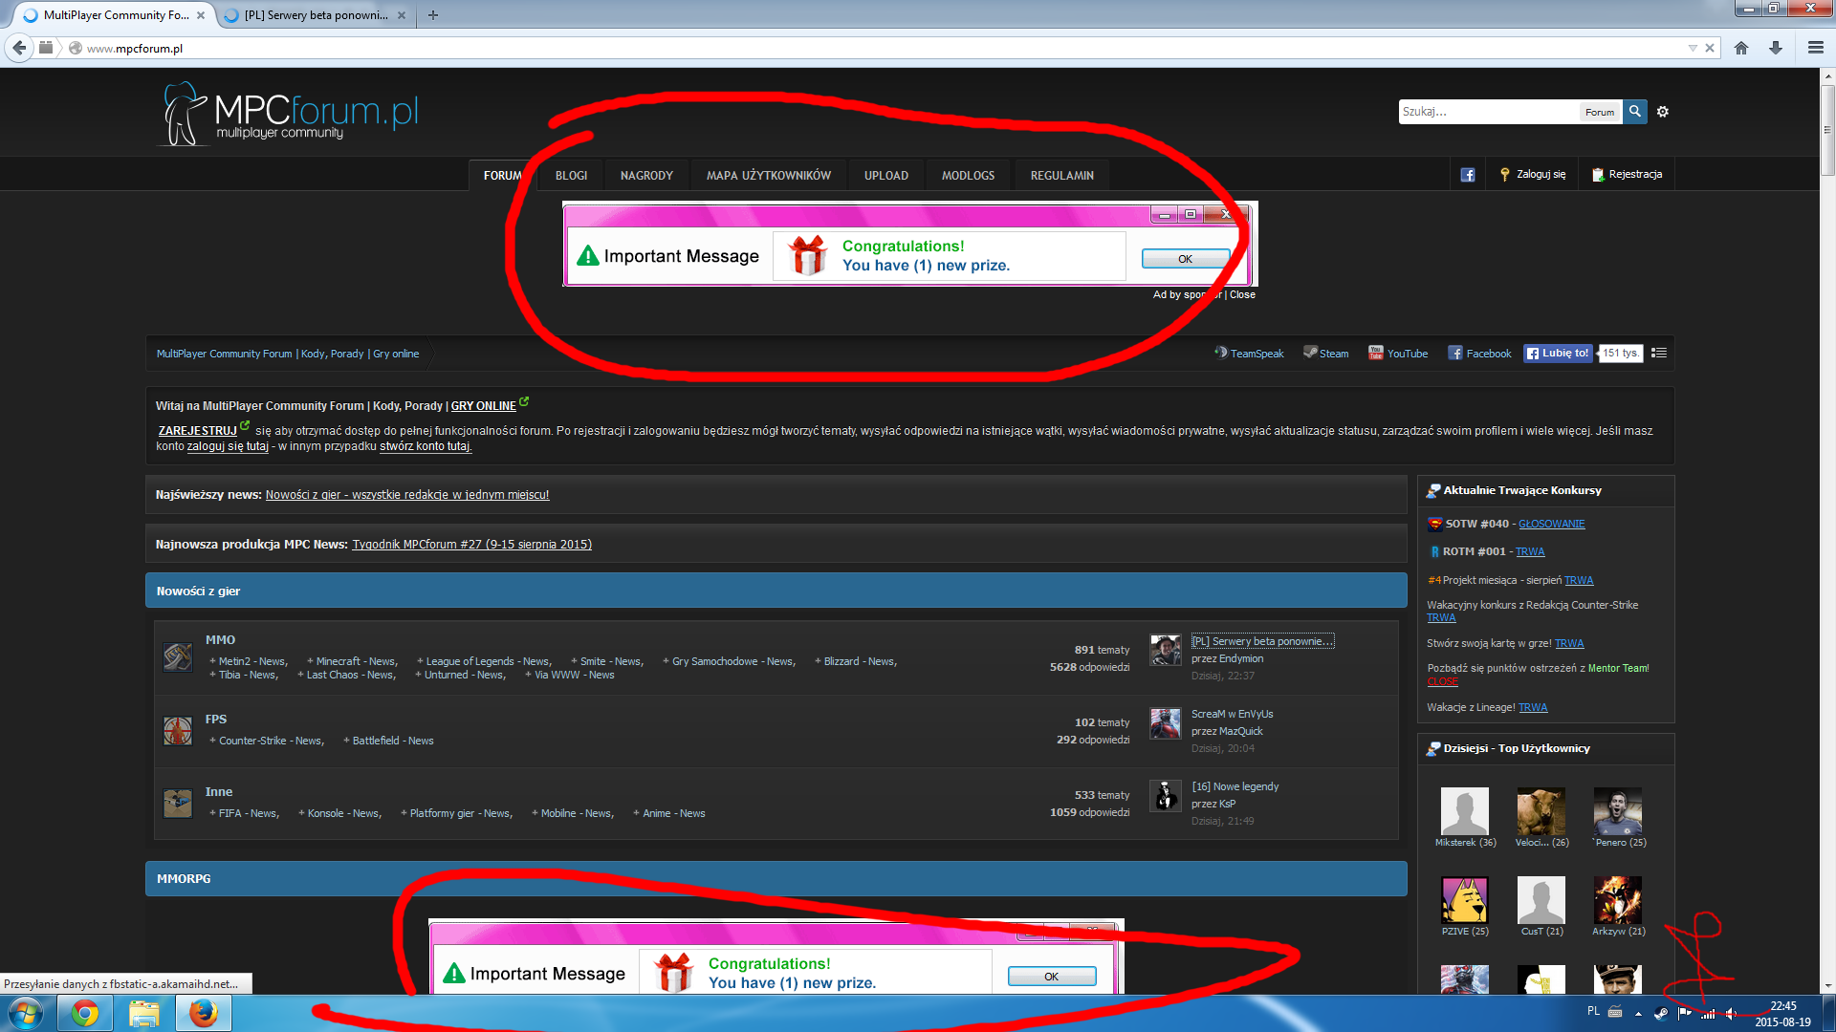The width and height of the screenshot is (1836, 1032).
Task: Open the MODLOGS navigation tab
Action: (968, 176)
